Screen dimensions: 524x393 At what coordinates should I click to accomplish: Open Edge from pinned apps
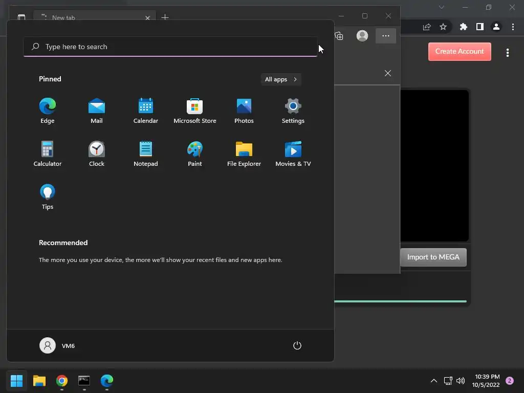(x=48, y=111)
